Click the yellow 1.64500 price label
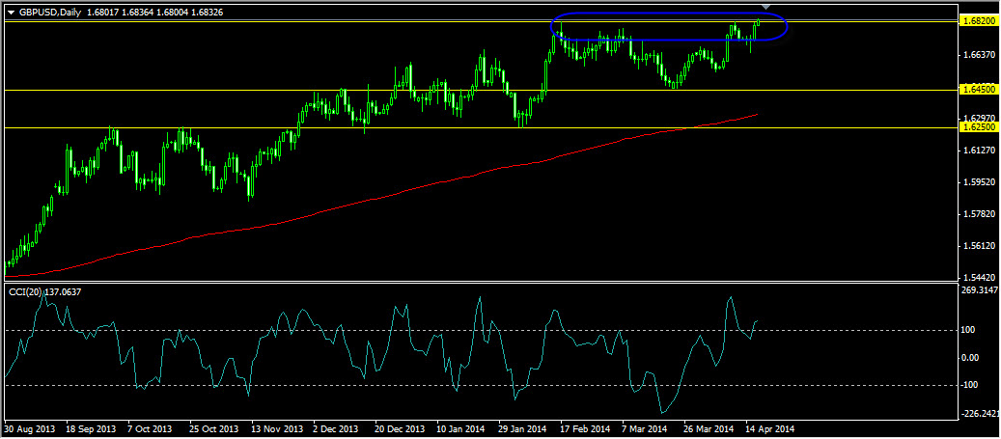 click(979, 90)
